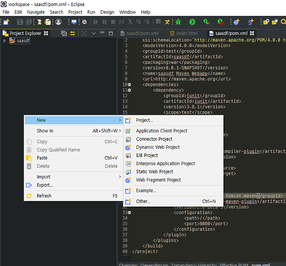Open the Help menu
This screenshot has height=266, width=286.
[146, 12]
